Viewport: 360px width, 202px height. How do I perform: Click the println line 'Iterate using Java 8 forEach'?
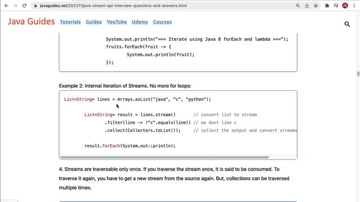pos(197,39)
